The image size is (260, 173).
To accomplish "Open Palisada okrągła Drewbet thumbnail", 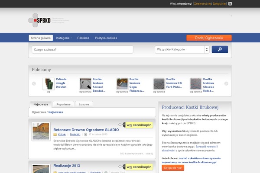I will coord(49,84).
